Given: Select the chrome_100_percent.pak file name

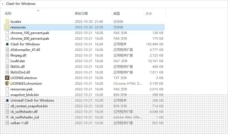Looking at the screenshot, I should point(30,33).
